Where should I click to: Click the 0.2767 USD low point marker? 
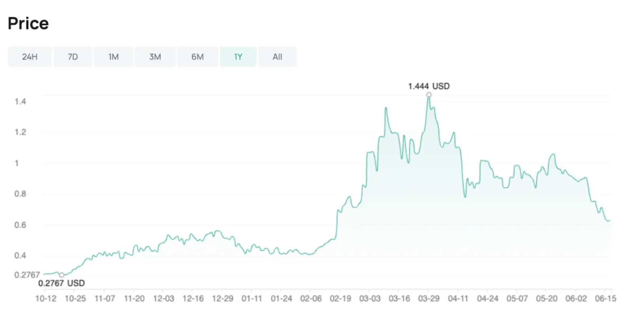tap(62, 275)
